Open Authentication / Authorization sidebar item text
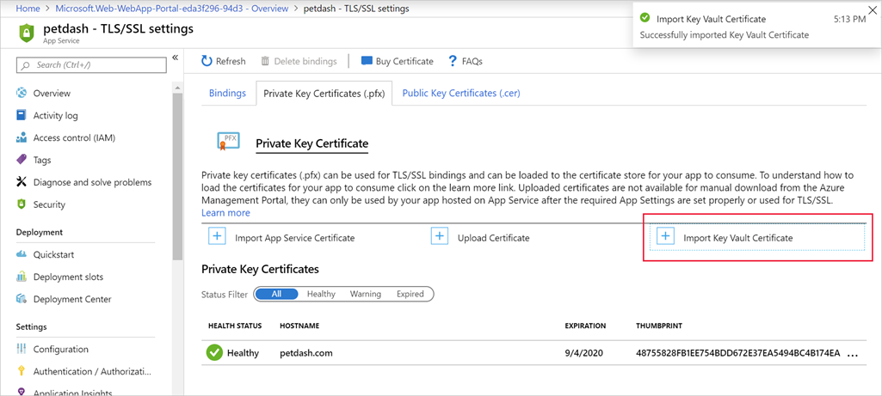This screenshot has width=882, height=396. pyautogui.click(x=93, y=371)
